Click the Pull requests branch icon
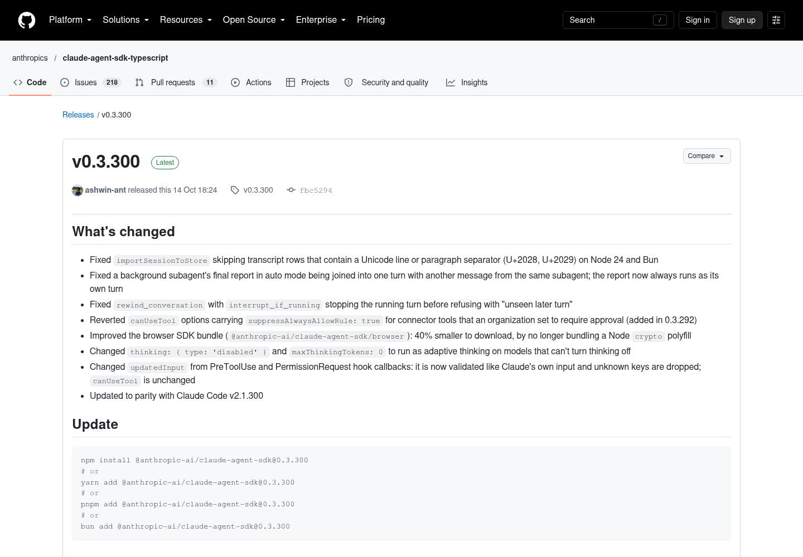The height and width of the screenshot is (557, 803). tap(139, 82)
